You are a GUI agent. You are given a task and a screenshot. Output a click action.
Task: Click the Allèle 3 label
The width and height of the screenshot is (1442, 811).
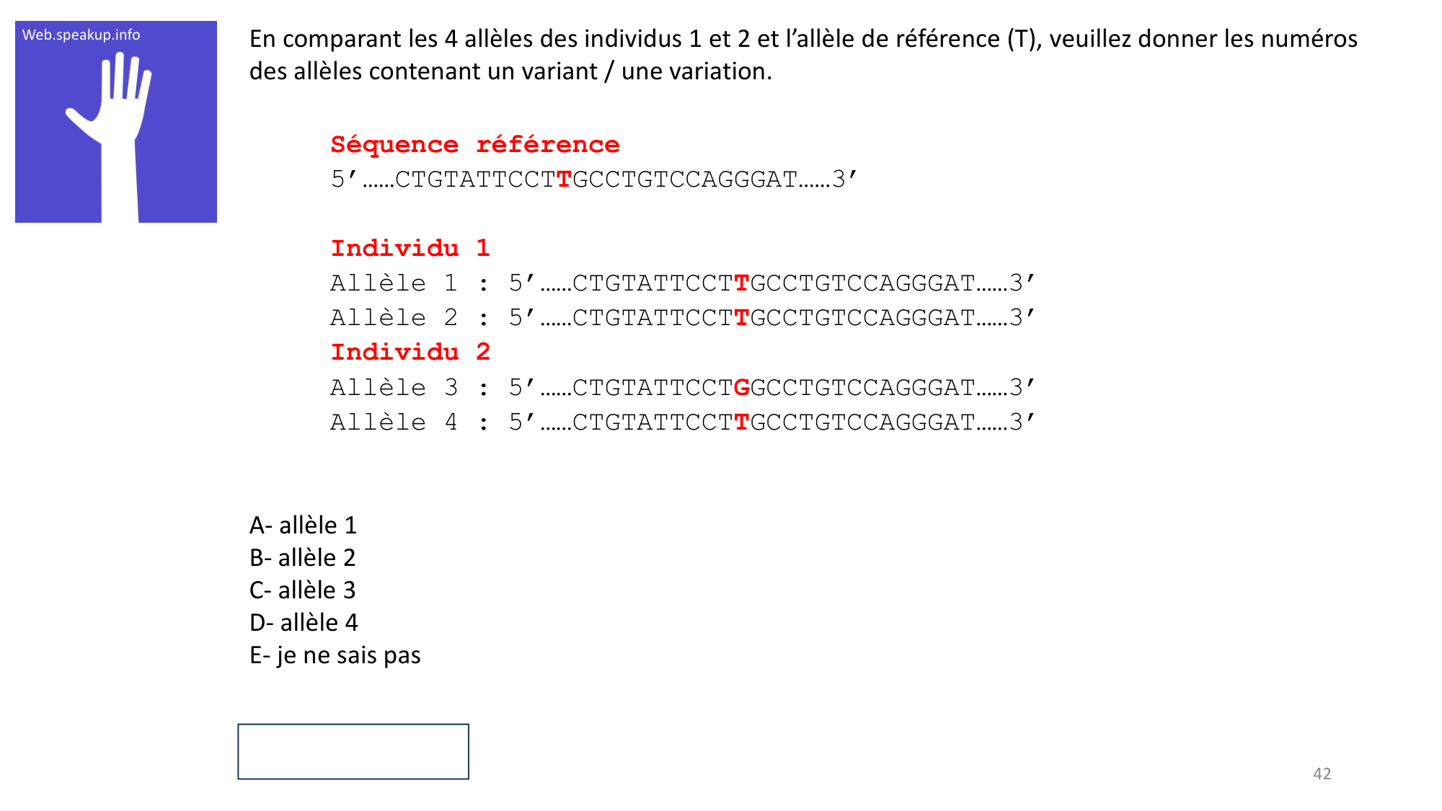394,388
